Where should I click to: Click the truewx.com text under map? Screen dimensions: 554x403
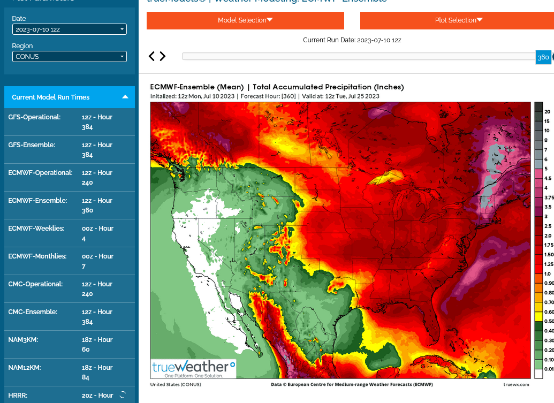point(516,385)
